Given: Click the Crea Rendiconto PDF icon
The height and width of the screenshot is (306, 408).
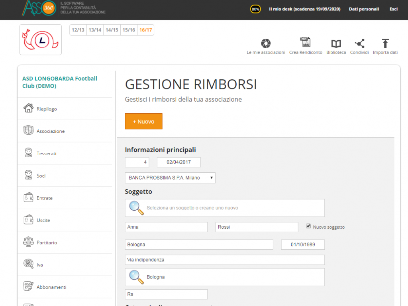Looking at the screenshot, I should (305, 42).
